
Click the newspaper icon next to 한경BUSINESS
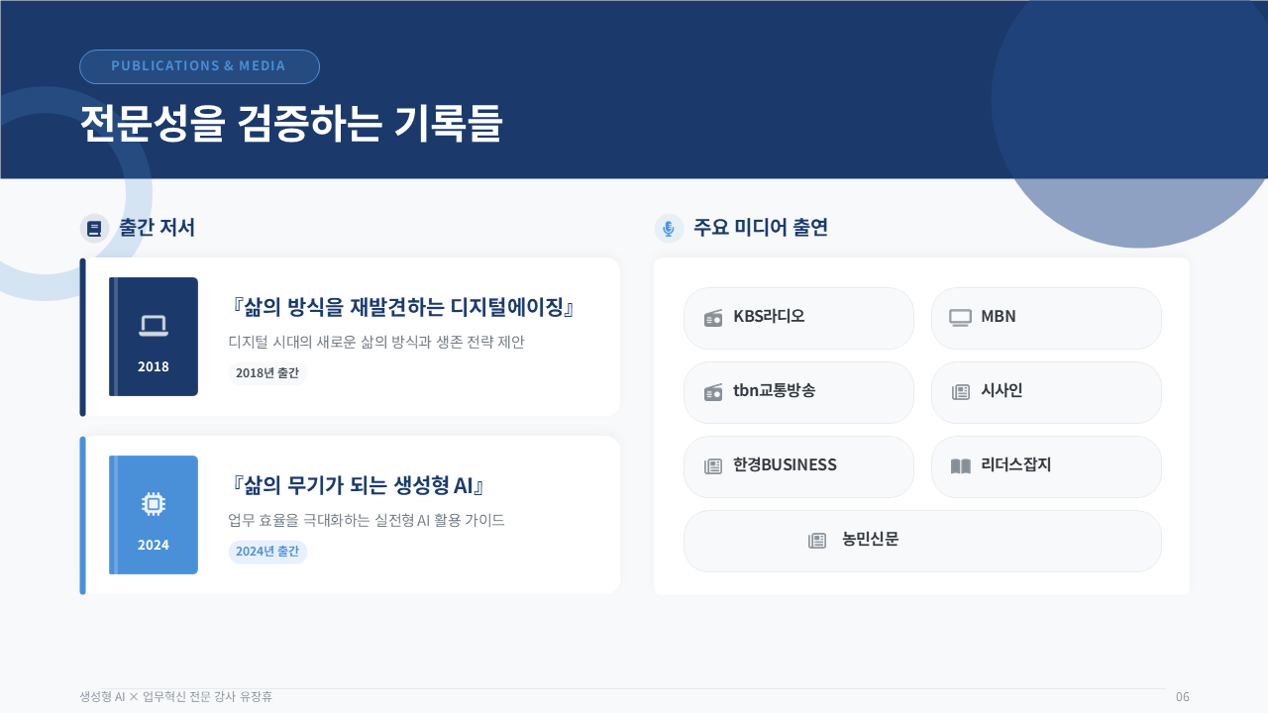click(x=713, y=466)
